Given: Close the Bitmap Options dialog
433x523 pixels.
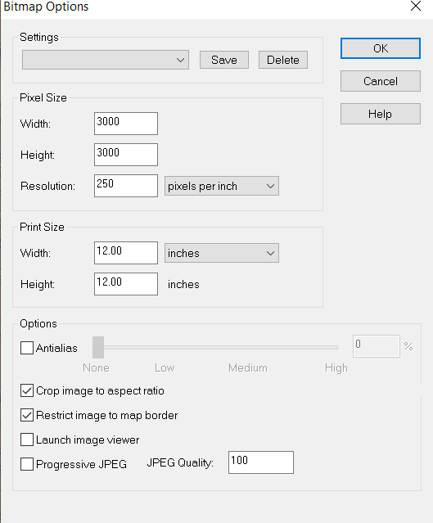Looking at the screenshot, I should pyautogui.click(x=416, y=6).
